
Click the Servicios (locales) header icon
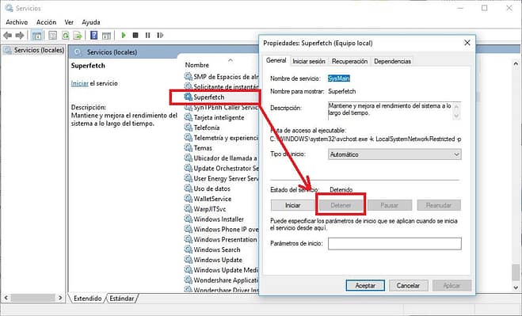click(78, 52)
